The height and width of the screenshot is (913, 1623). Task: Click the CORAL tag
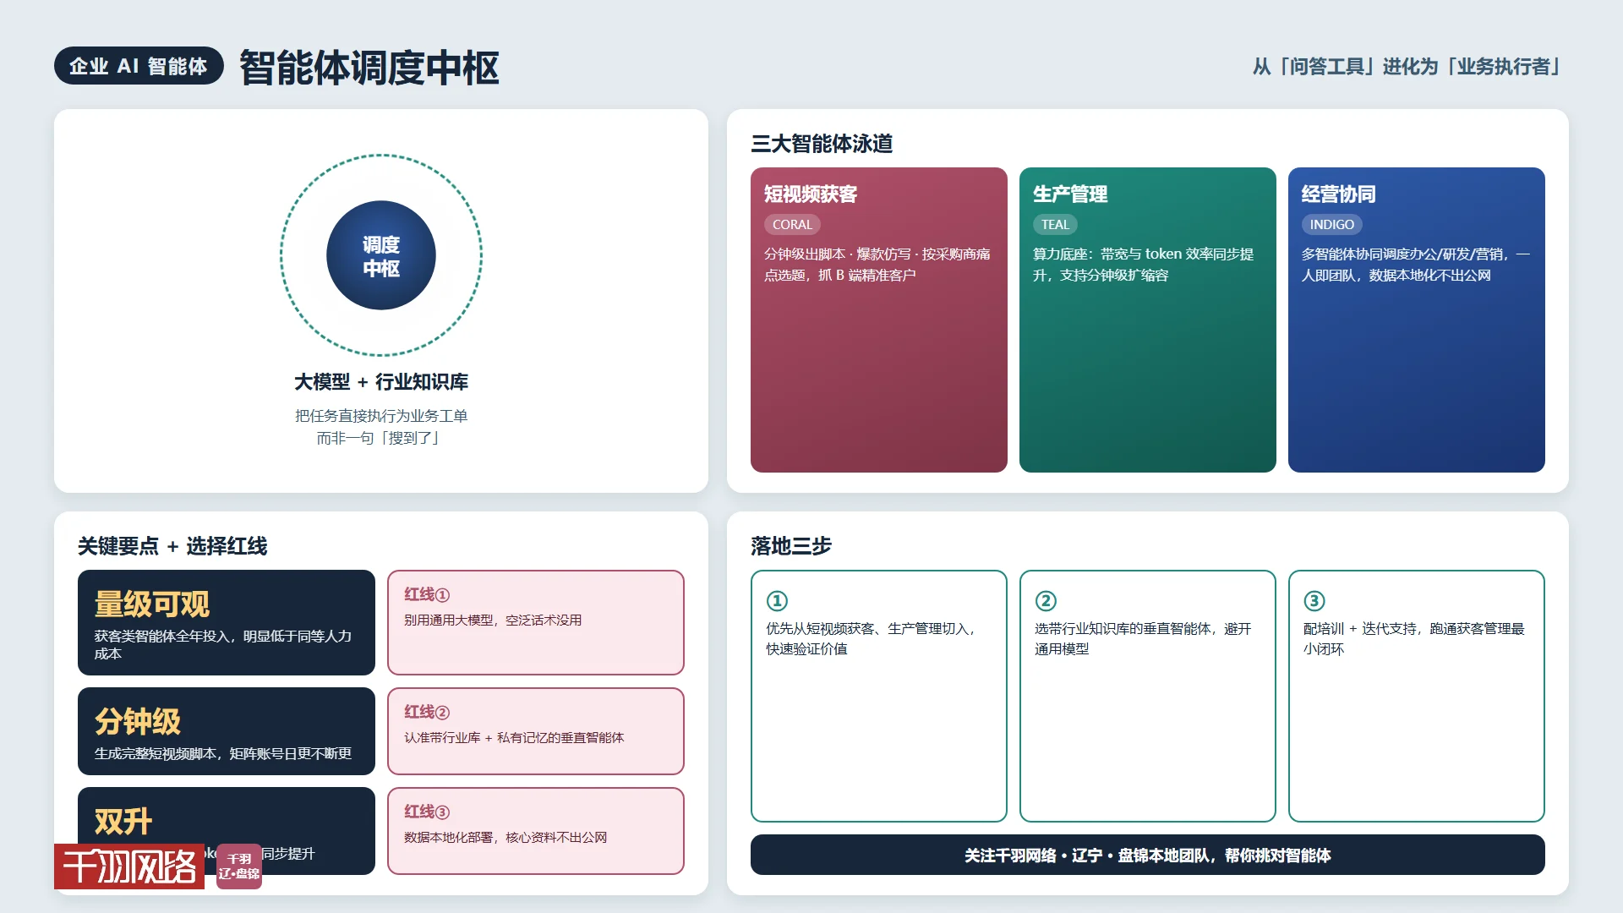click(792, 225)
